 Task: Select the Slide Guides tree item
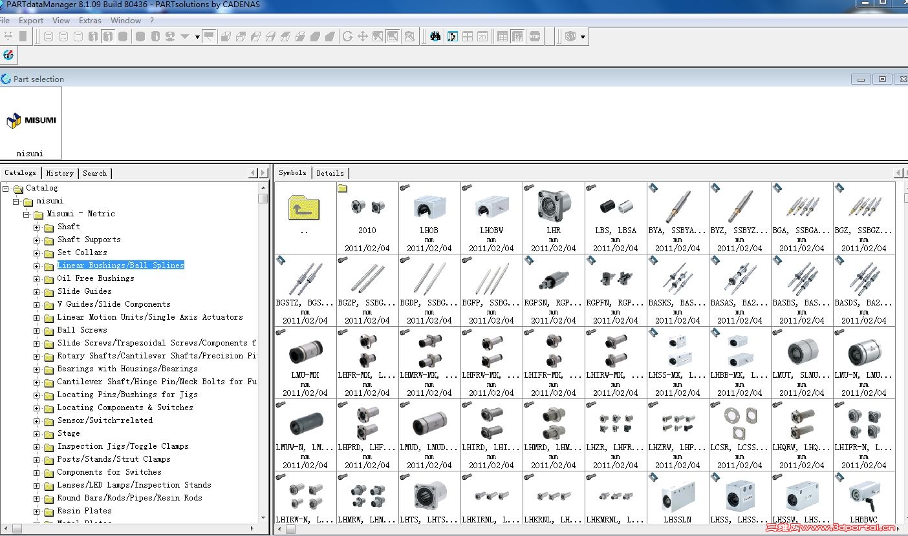(84, 291)
